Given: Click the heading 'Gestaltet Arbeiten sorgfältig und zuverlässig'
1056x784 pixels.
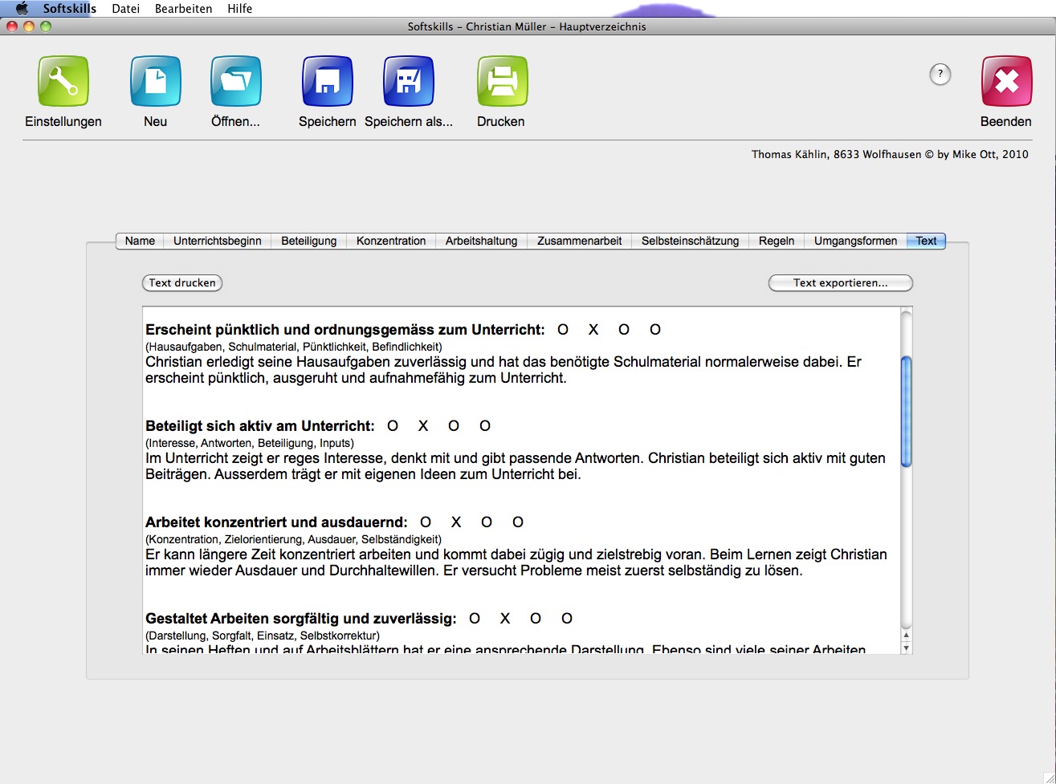Looking at the screenshot, I should point(301,619).
